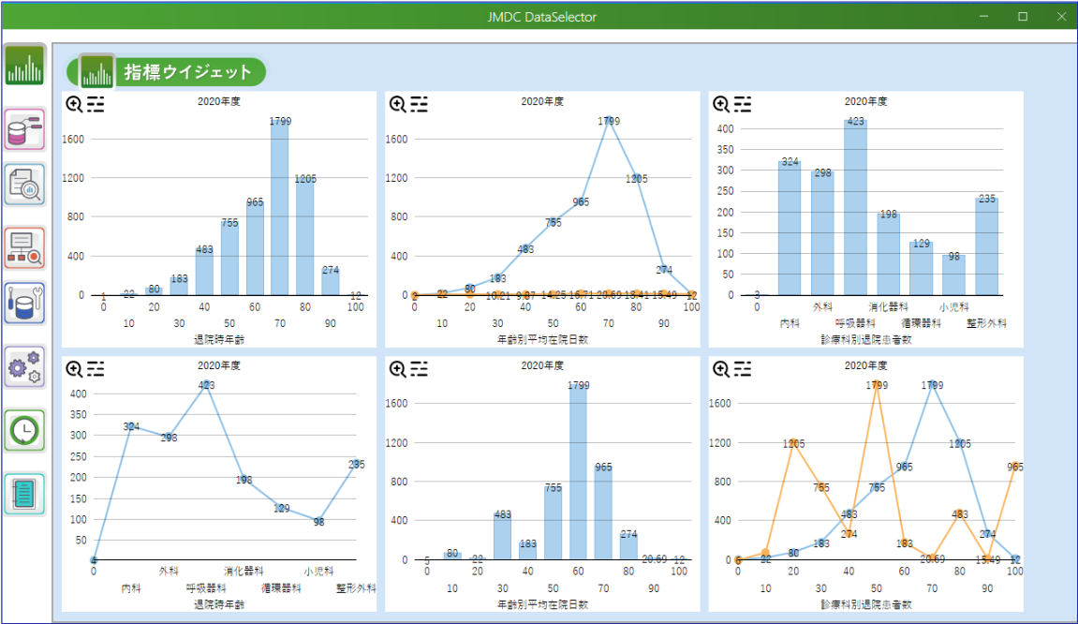Toggle legend list on top-right 診療科別退院患者数 bar chart

743,104
